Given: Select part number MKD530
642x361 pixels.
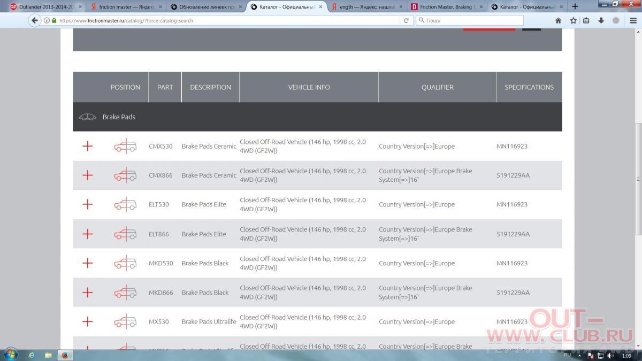Looking at the screenshot, I should [161, 263].
